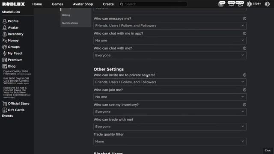Click the Blog icon in sidebar
The width and height of the screenshot is (274, 154).
pyautogui.click(x=5, y=66)
